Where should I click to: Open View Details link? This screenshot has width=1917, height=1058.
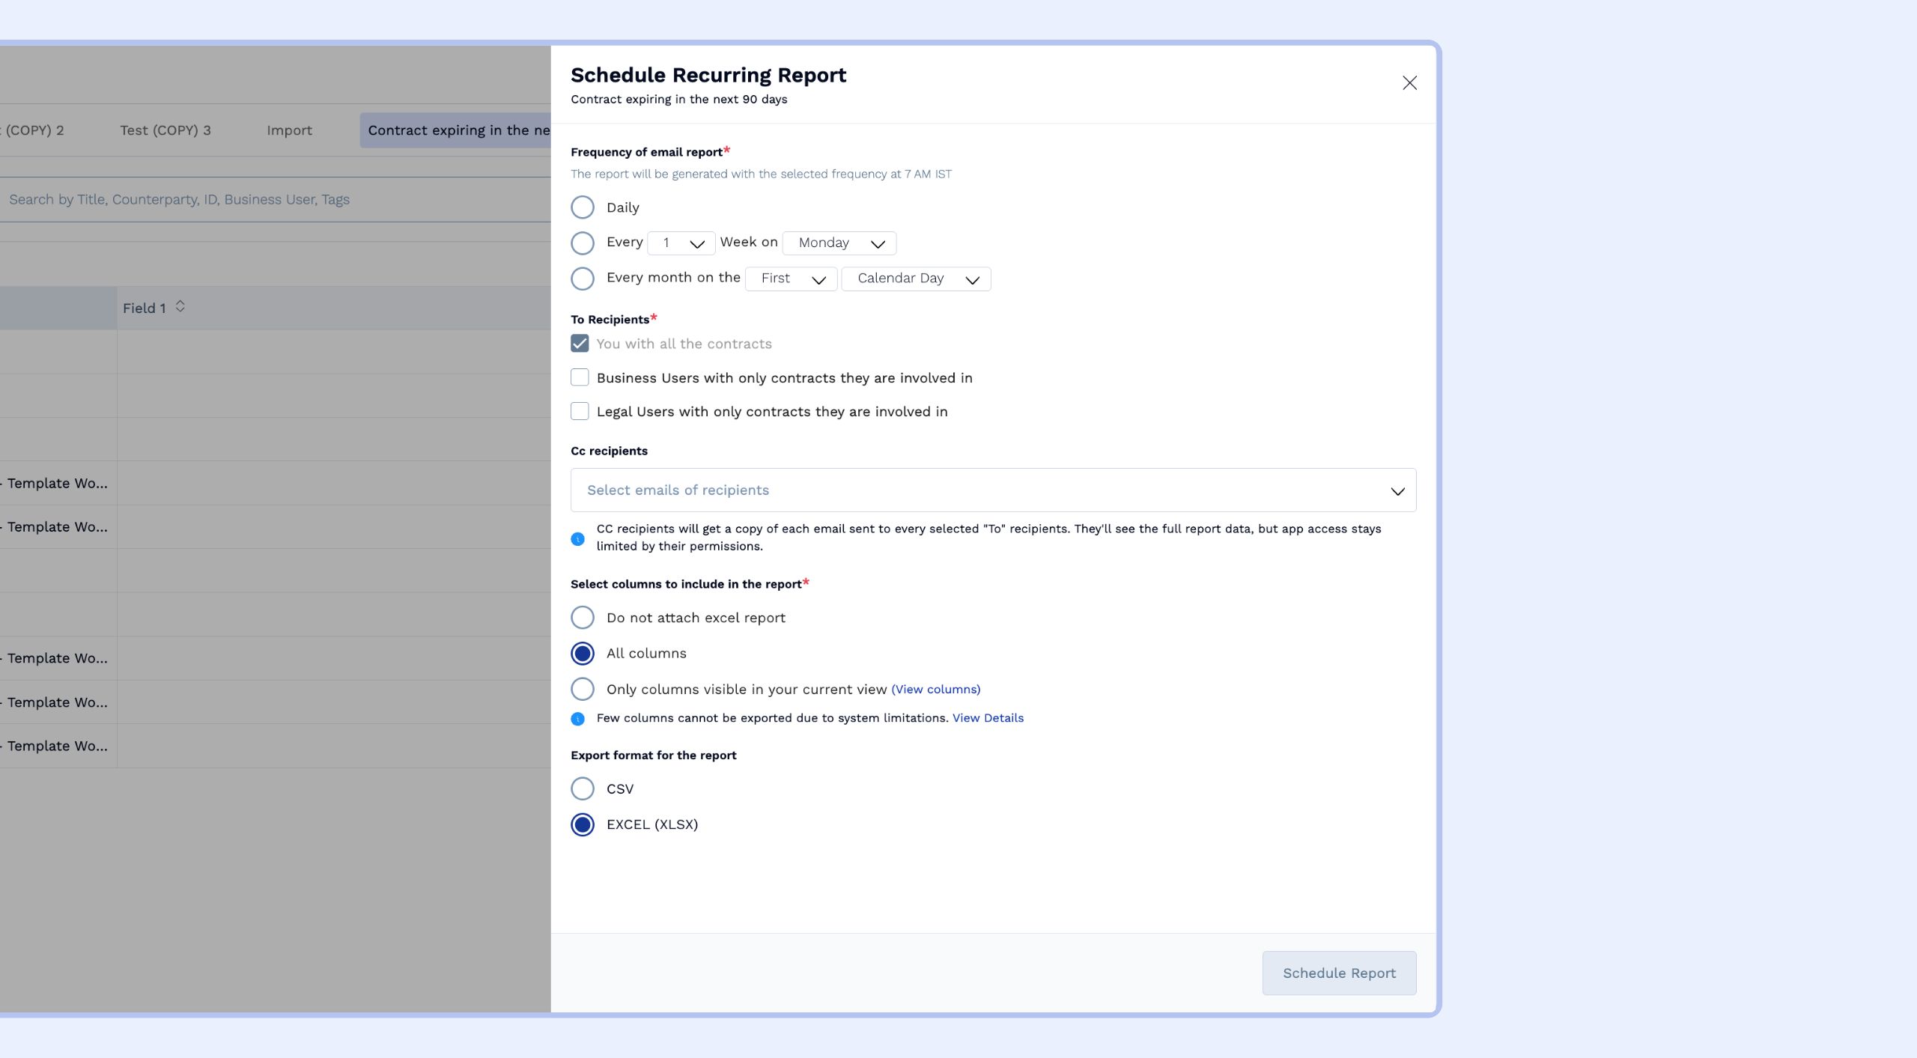(988, 718)
